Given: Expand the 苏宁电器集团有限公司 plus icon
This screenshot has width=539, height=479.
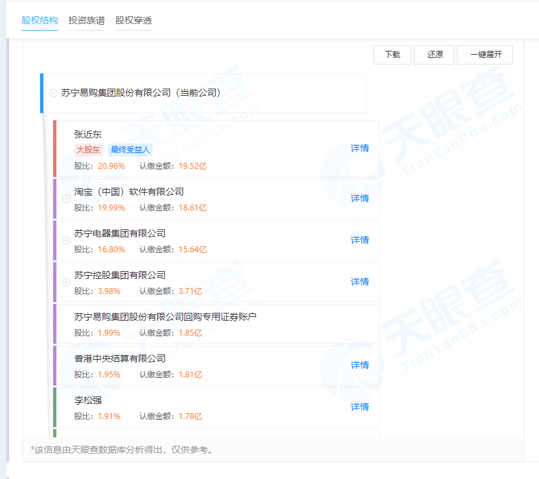Looking at the screenshot, I should pos(66,240).
